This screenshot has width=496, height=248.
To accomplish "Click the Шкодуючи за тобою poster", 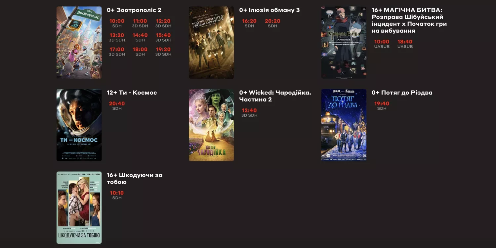I will pyautogui.click(x=79, y=207).
